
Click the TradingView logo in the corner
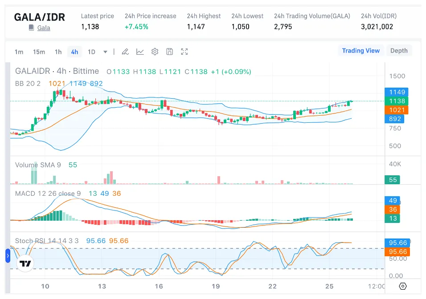[25, 263]
